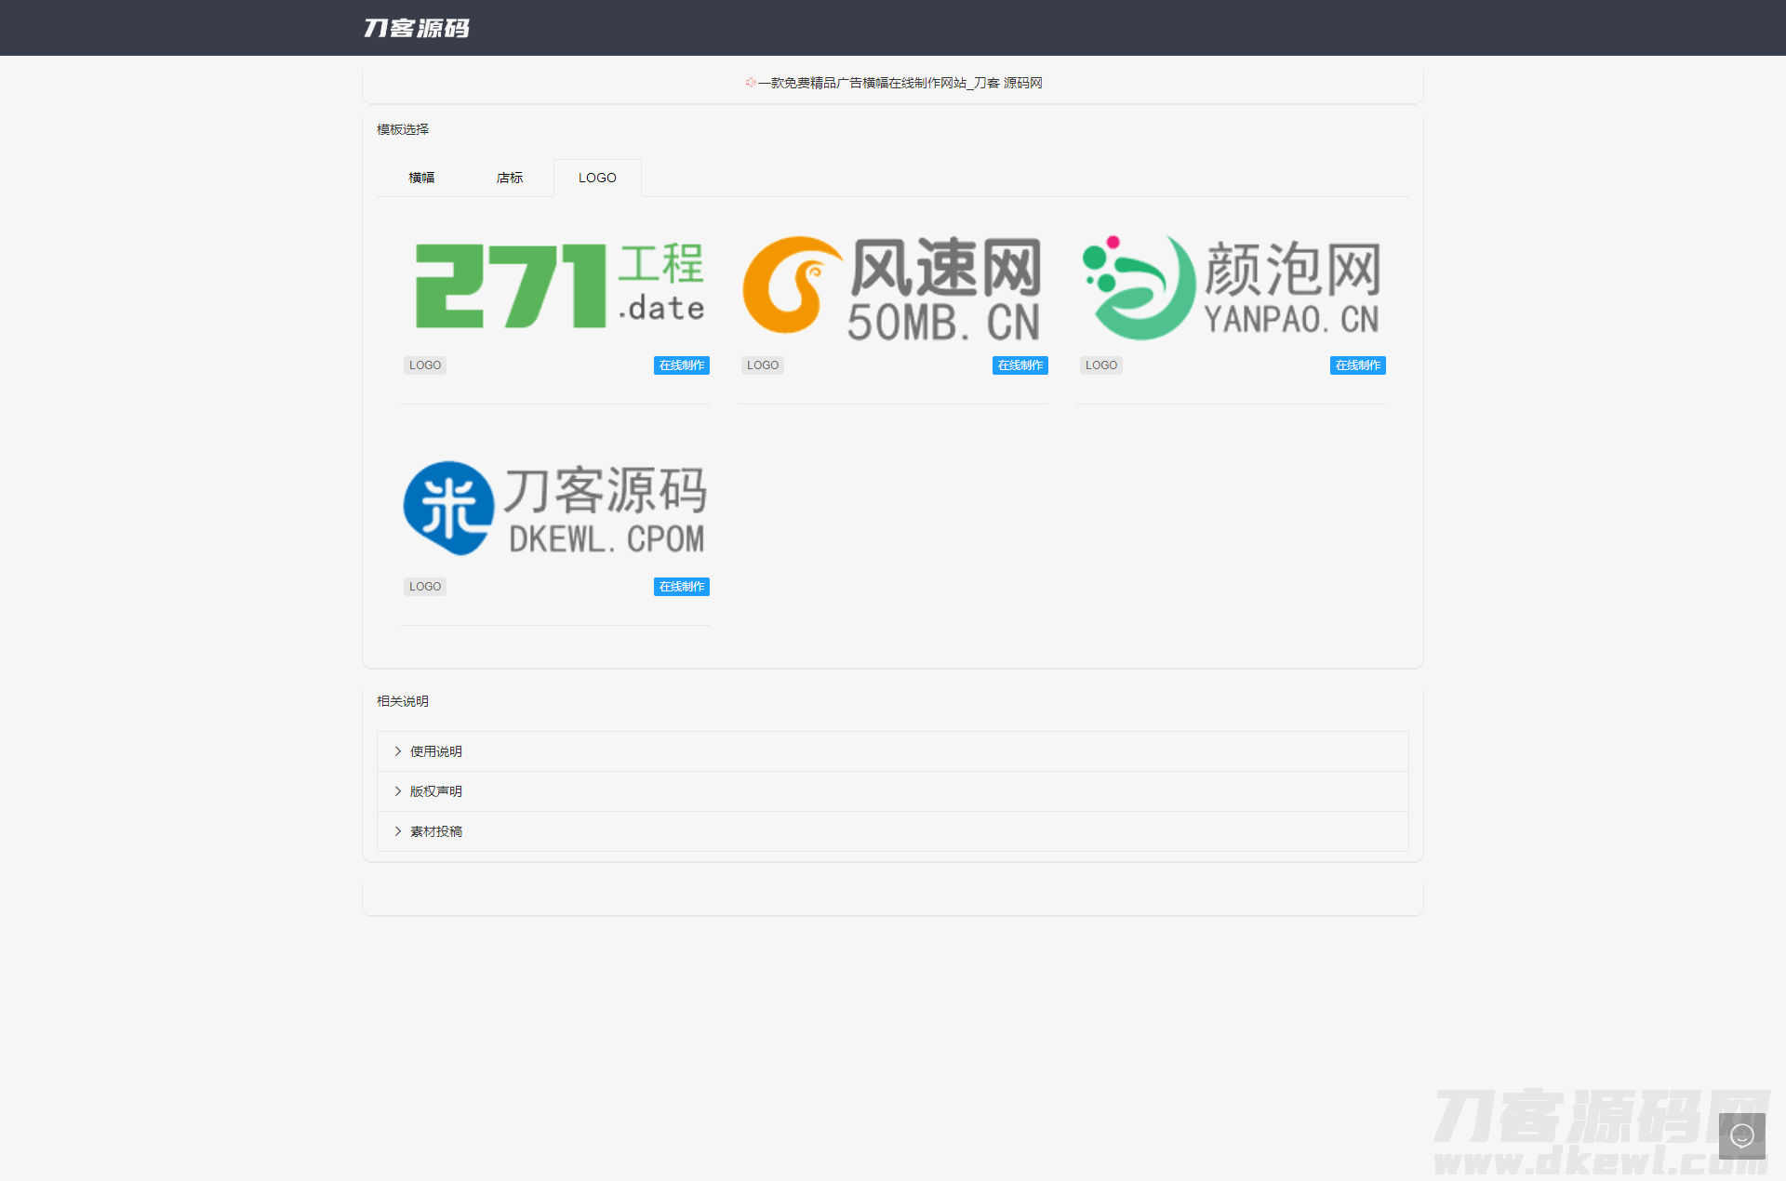This screenshot has height=1181, width=1786.
Task: Switch to the 横幅 tab
Action: tap(421, 178)
